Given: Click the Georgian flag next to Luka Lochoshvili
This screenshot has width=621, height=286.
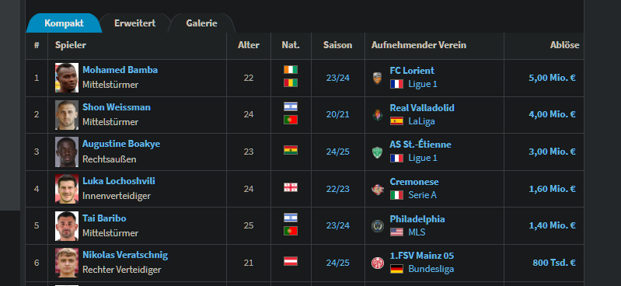Looking at the screenshot, I should point(291,187).
